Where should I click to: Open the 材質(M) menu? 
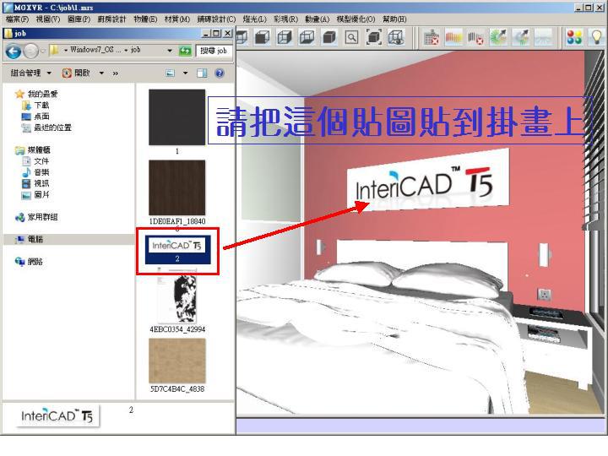click(x=176, y=19)
